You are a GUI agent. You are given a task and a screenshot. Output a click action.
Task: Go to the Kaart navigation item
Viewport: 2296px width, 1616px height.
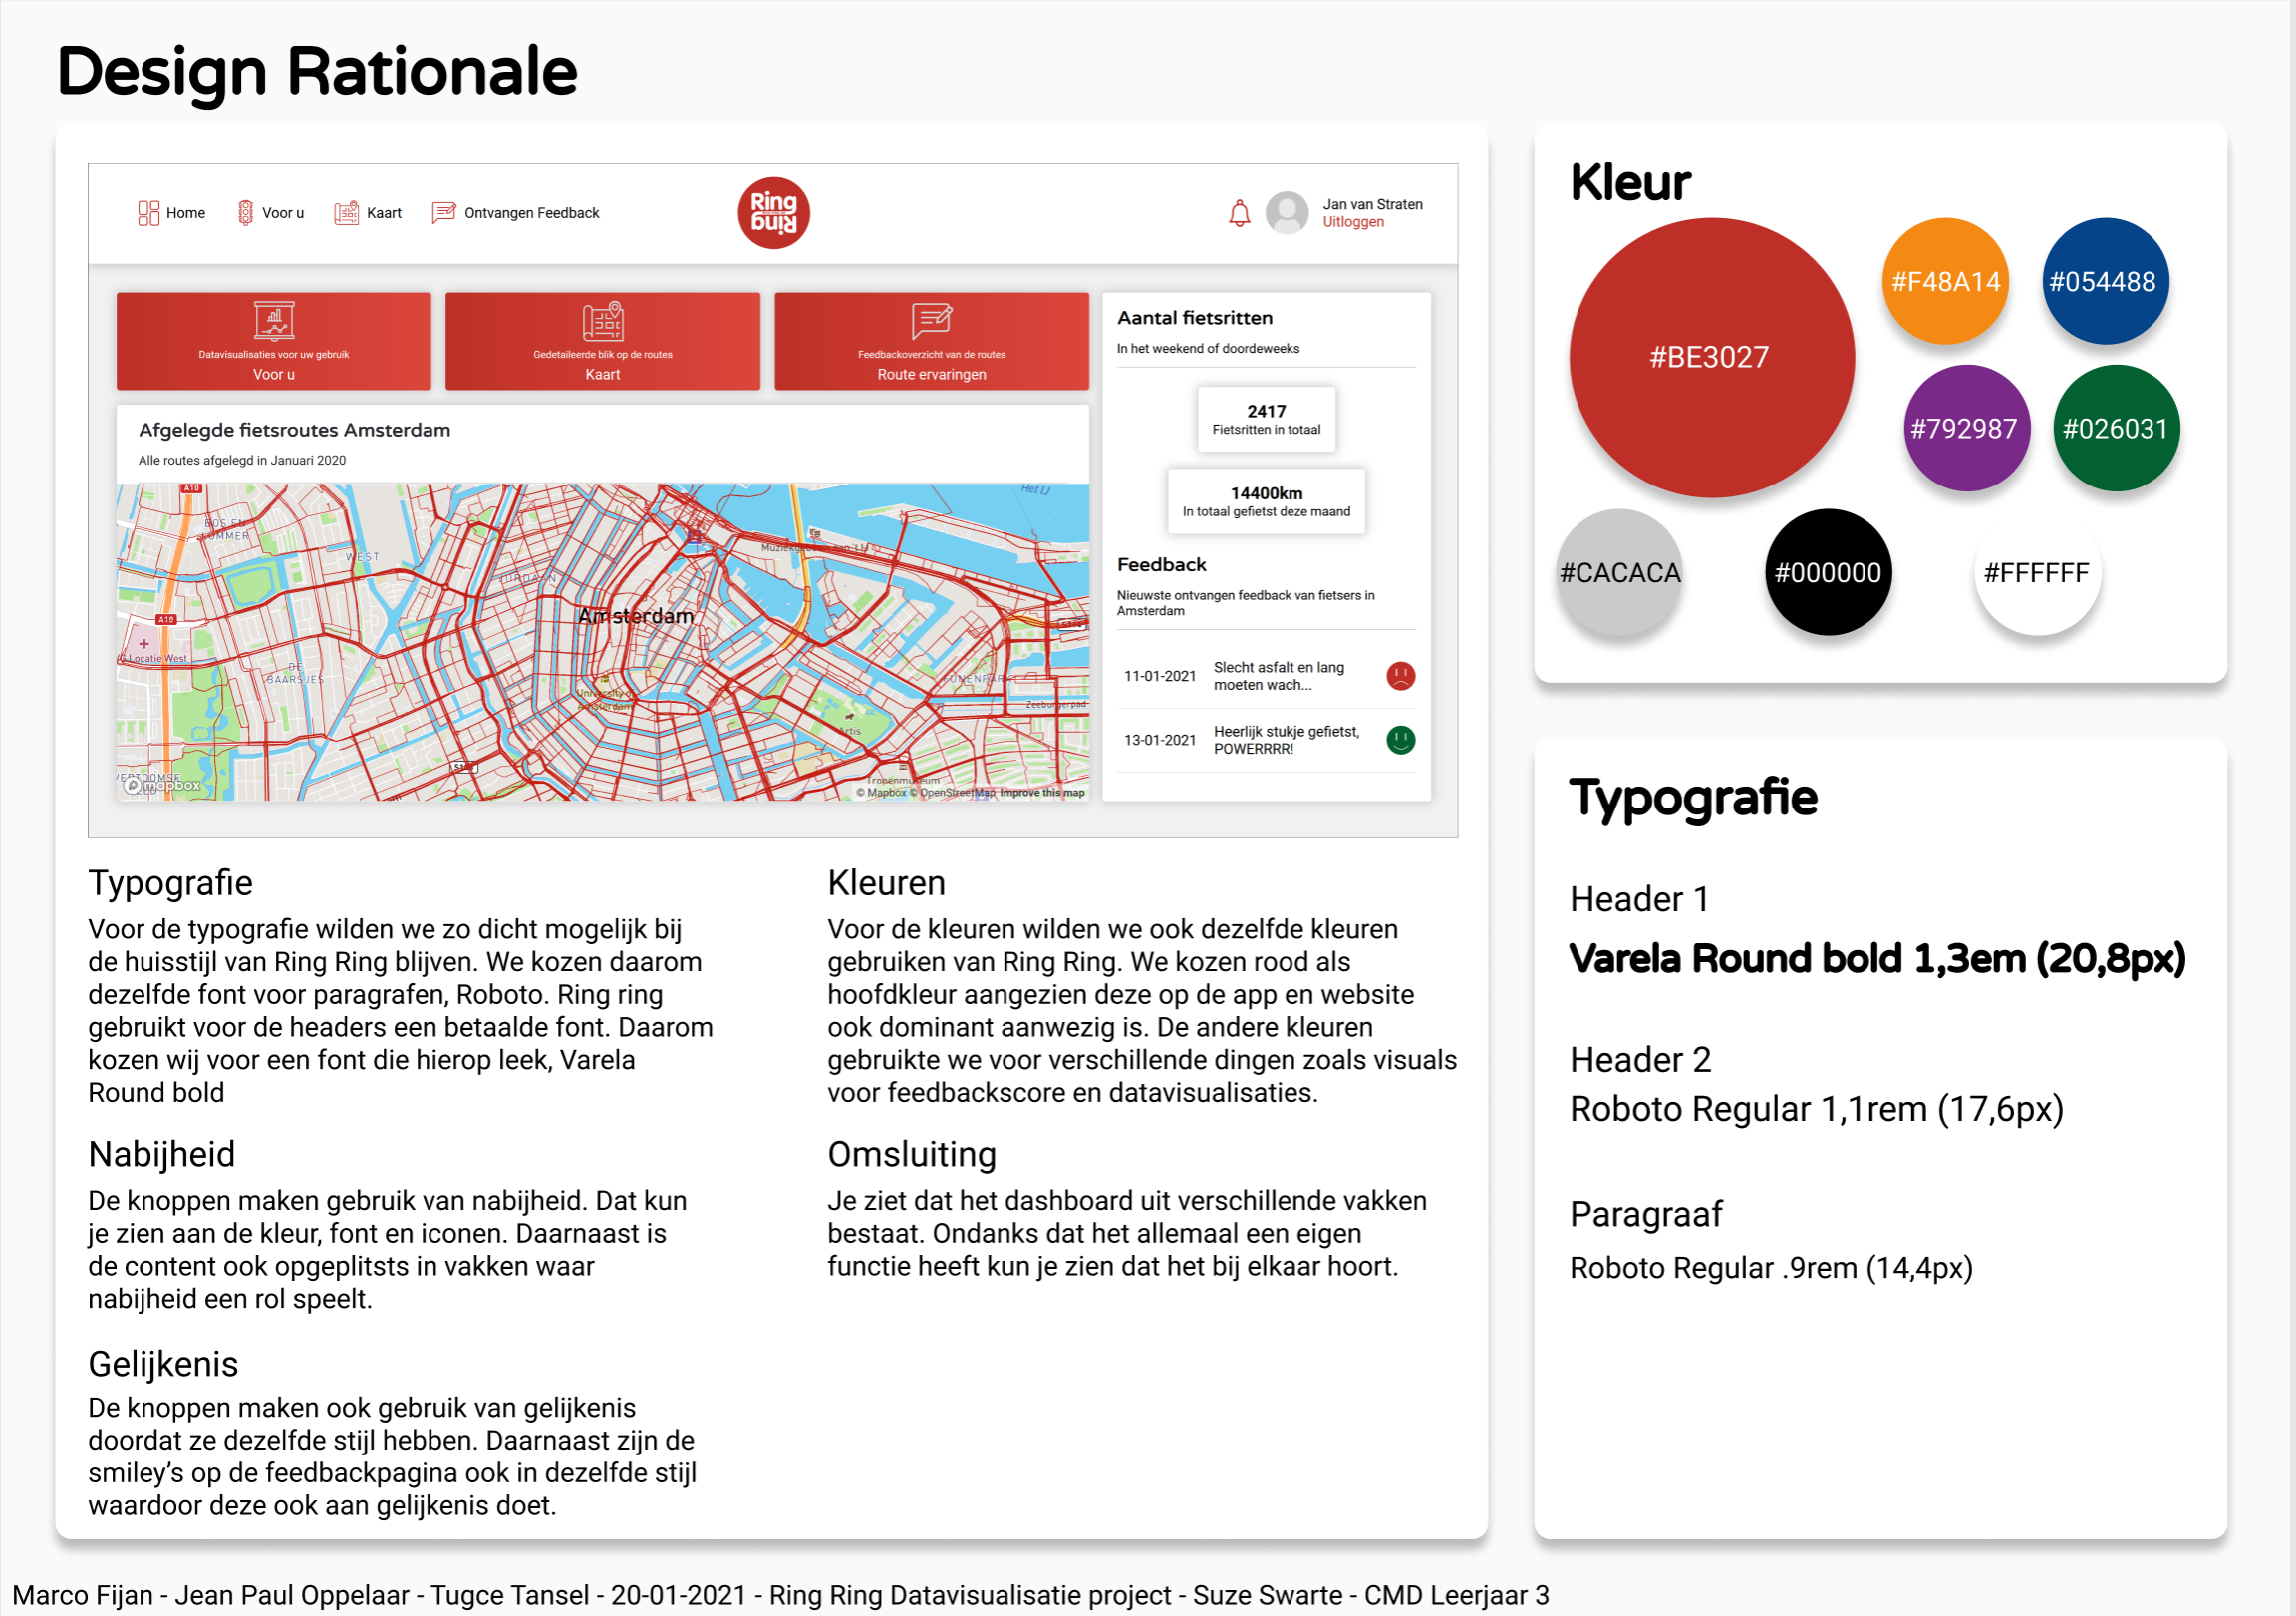click(x=384, y=213)
